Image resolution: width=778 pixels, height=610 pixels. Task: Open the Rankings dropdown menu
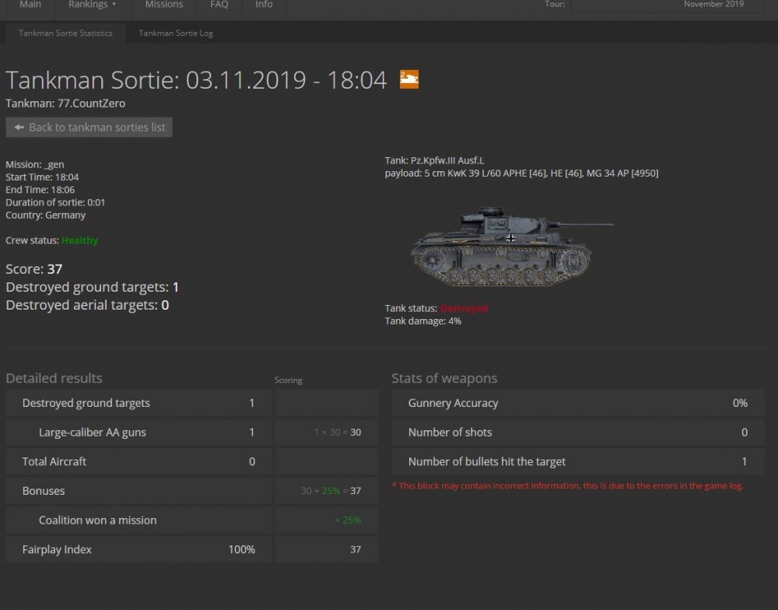point(92,5)
